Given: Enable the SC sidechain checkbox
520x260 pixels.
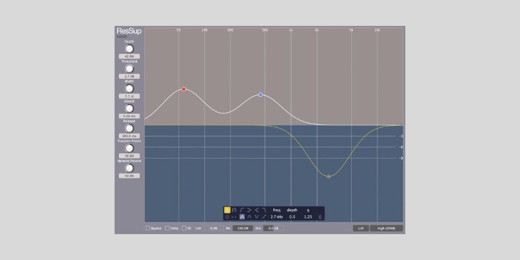Looking at the screenshot, I should pos(184,228).
